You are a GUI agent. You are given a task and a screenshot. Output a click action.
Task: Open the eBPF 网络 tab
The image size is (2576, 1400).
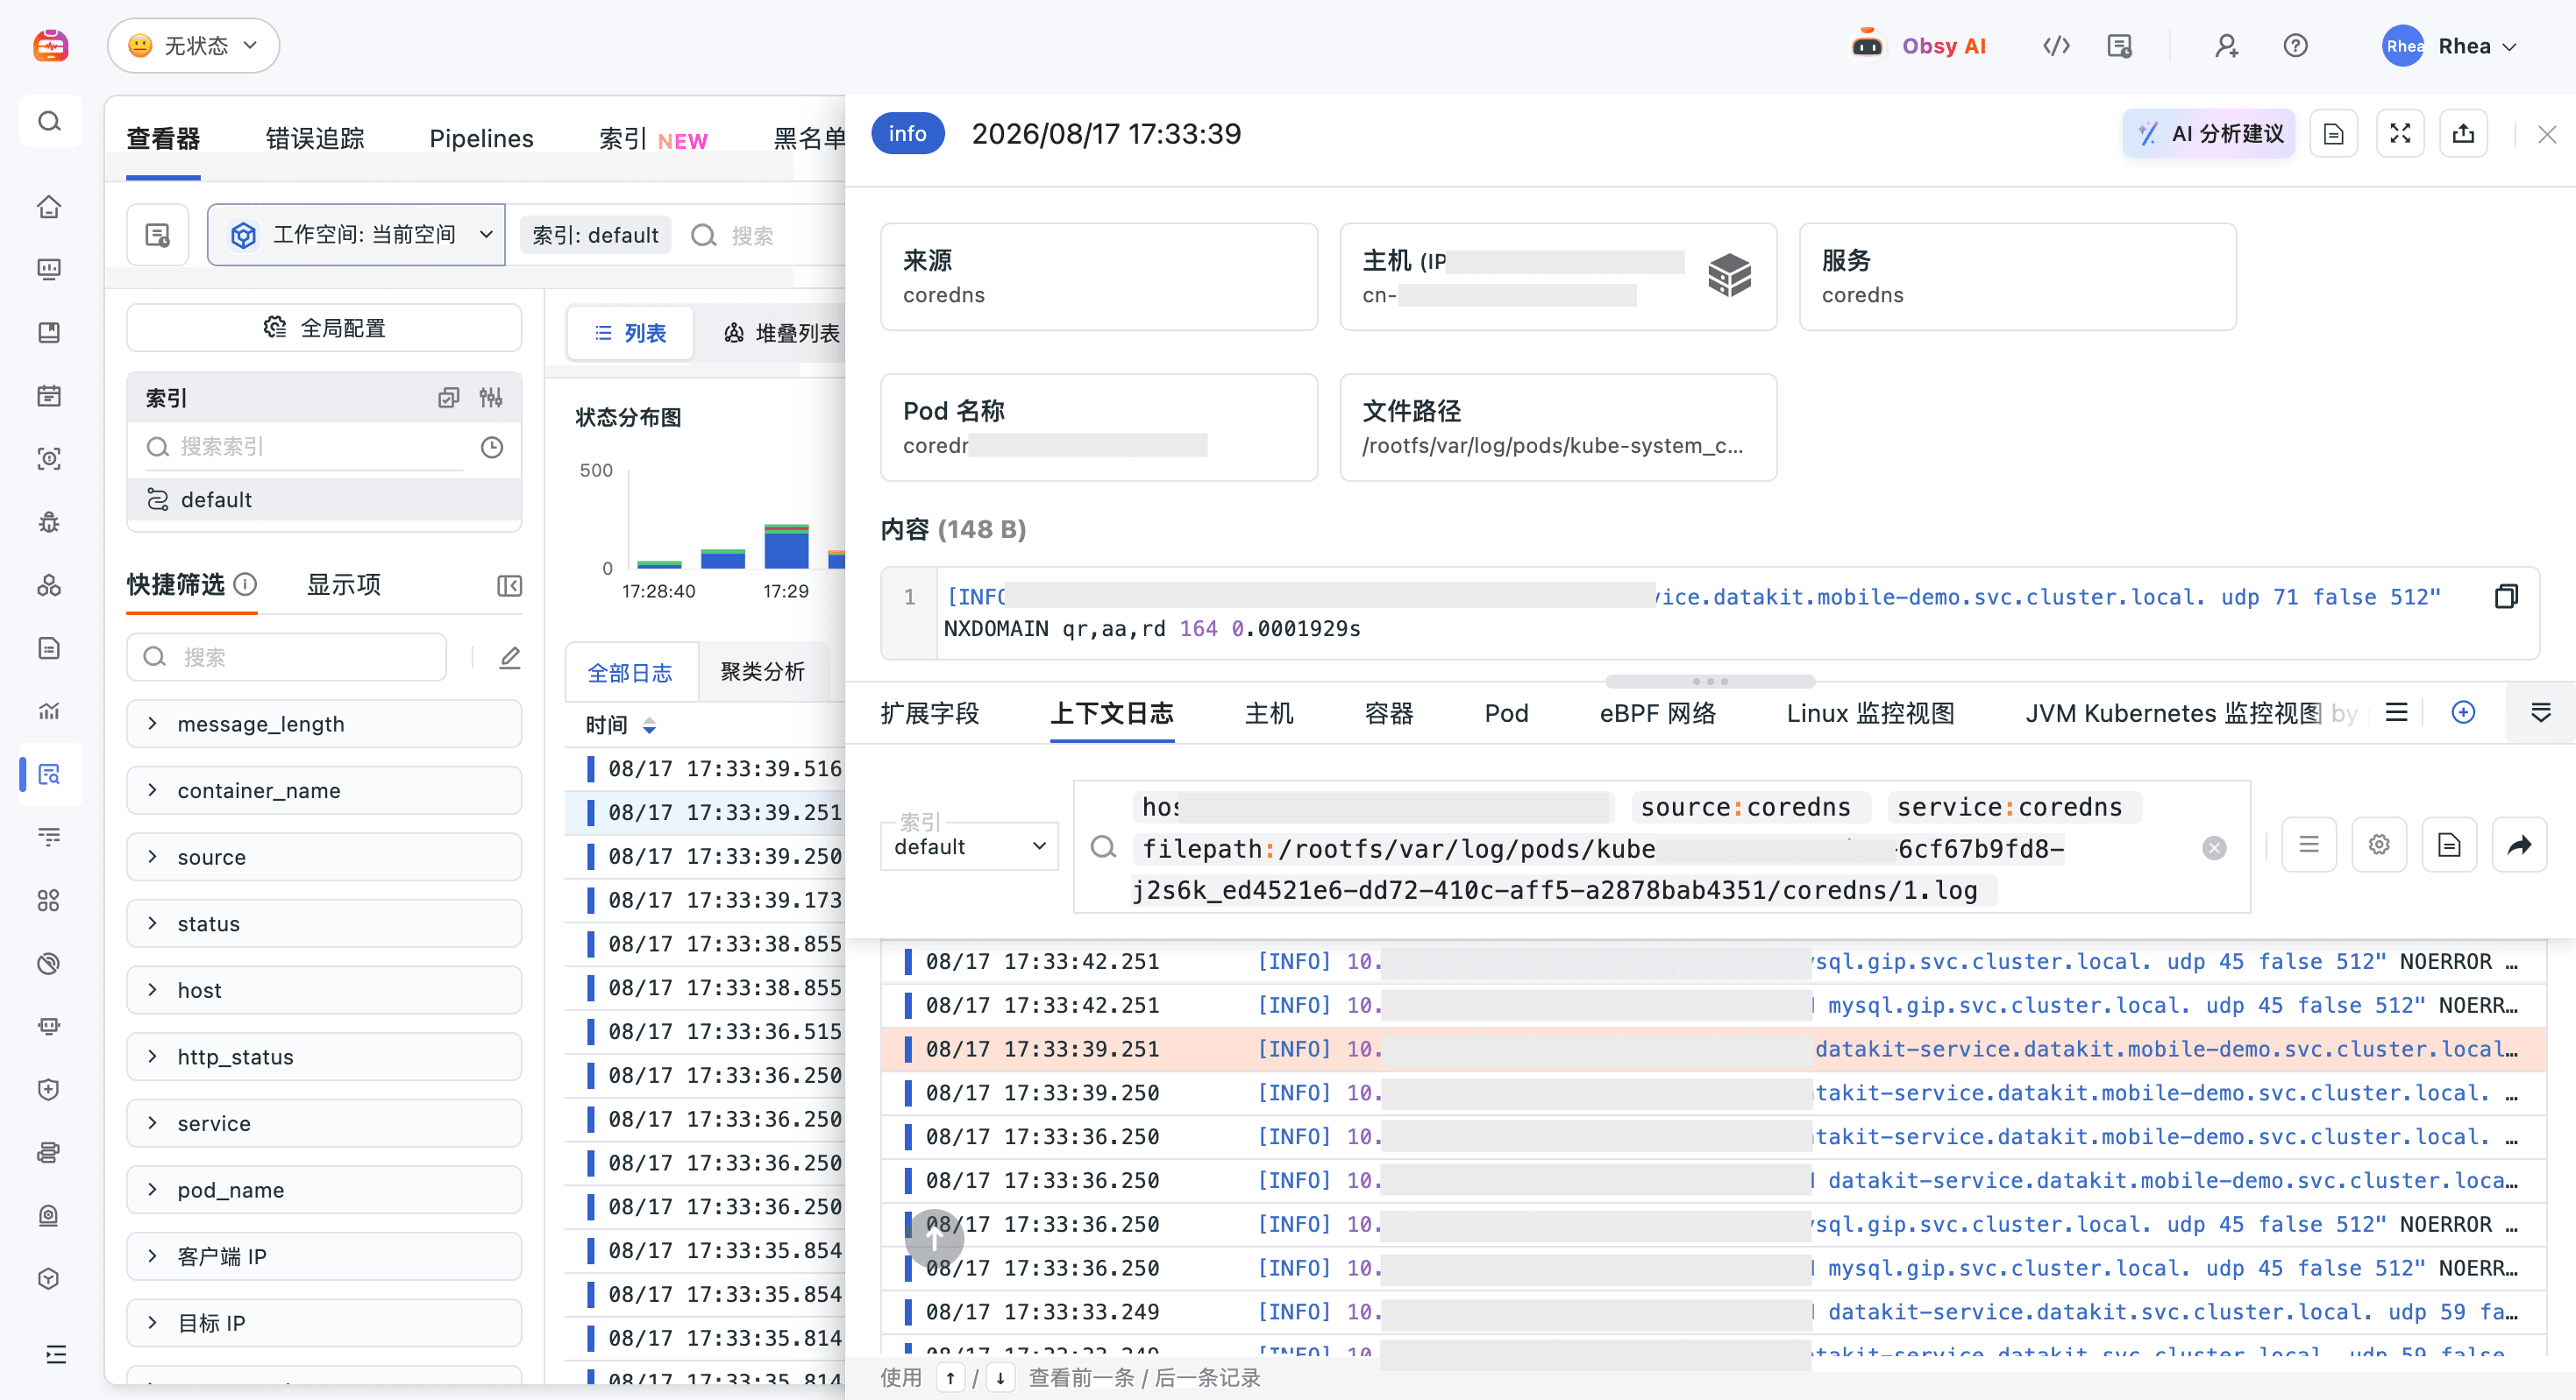tap(1658, 712)
